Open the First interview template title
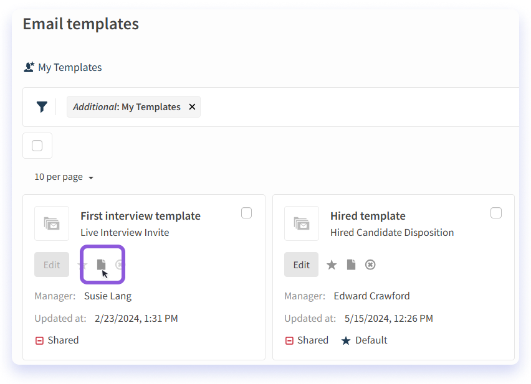This screenshot has width=531, height=384. pos(140,216)
